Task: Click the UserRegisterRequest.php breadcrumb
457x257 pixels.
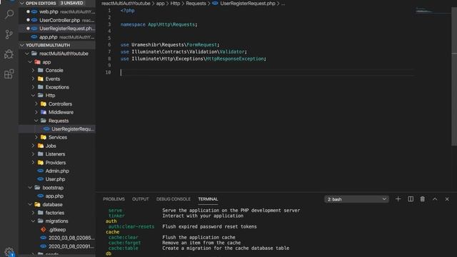Action: [248, 4]
